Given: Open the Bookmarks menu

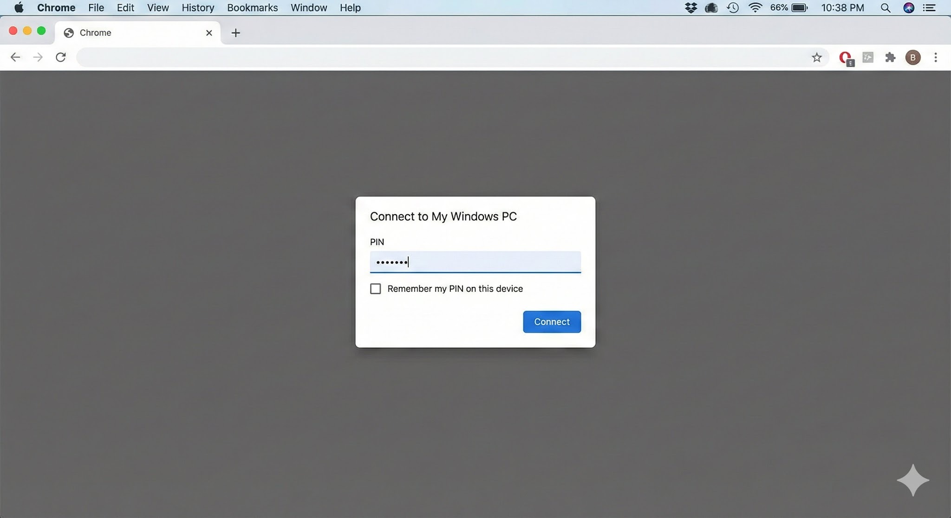Looking at the screenshot, I should (x=252, y=8).
